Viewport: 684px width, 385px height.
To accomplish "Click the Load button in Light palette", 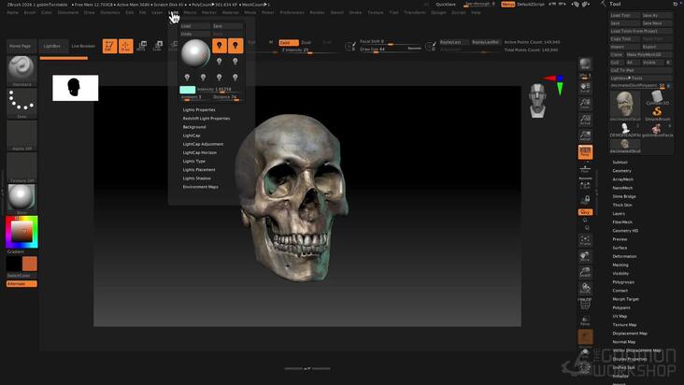I will point(195,26).
